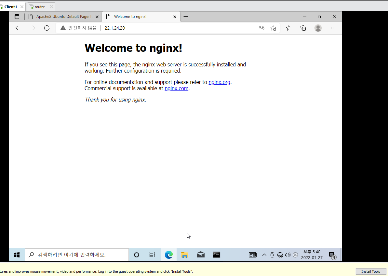Open the Edge tab actions menu icon
Viewport: 388px width, 276px height.
coord(17,17)
